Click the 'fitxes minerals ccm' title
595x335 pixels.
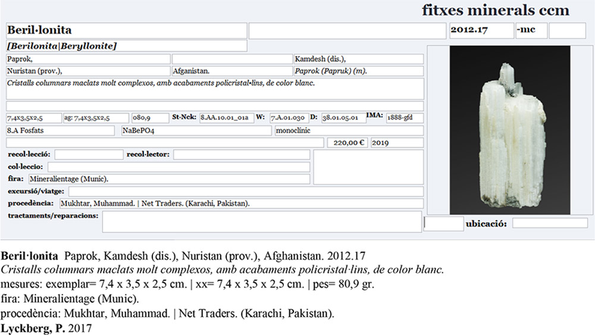[x=496, y=10]
